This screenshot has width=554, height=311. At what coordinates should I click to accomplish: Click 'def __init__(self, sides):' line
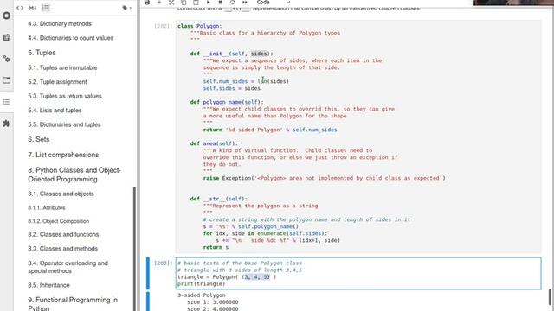coord(231,54)
